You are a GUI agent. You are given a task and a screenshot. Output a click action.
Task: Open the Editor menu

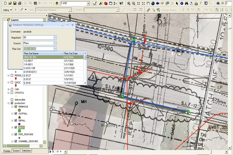click(7, 10)
